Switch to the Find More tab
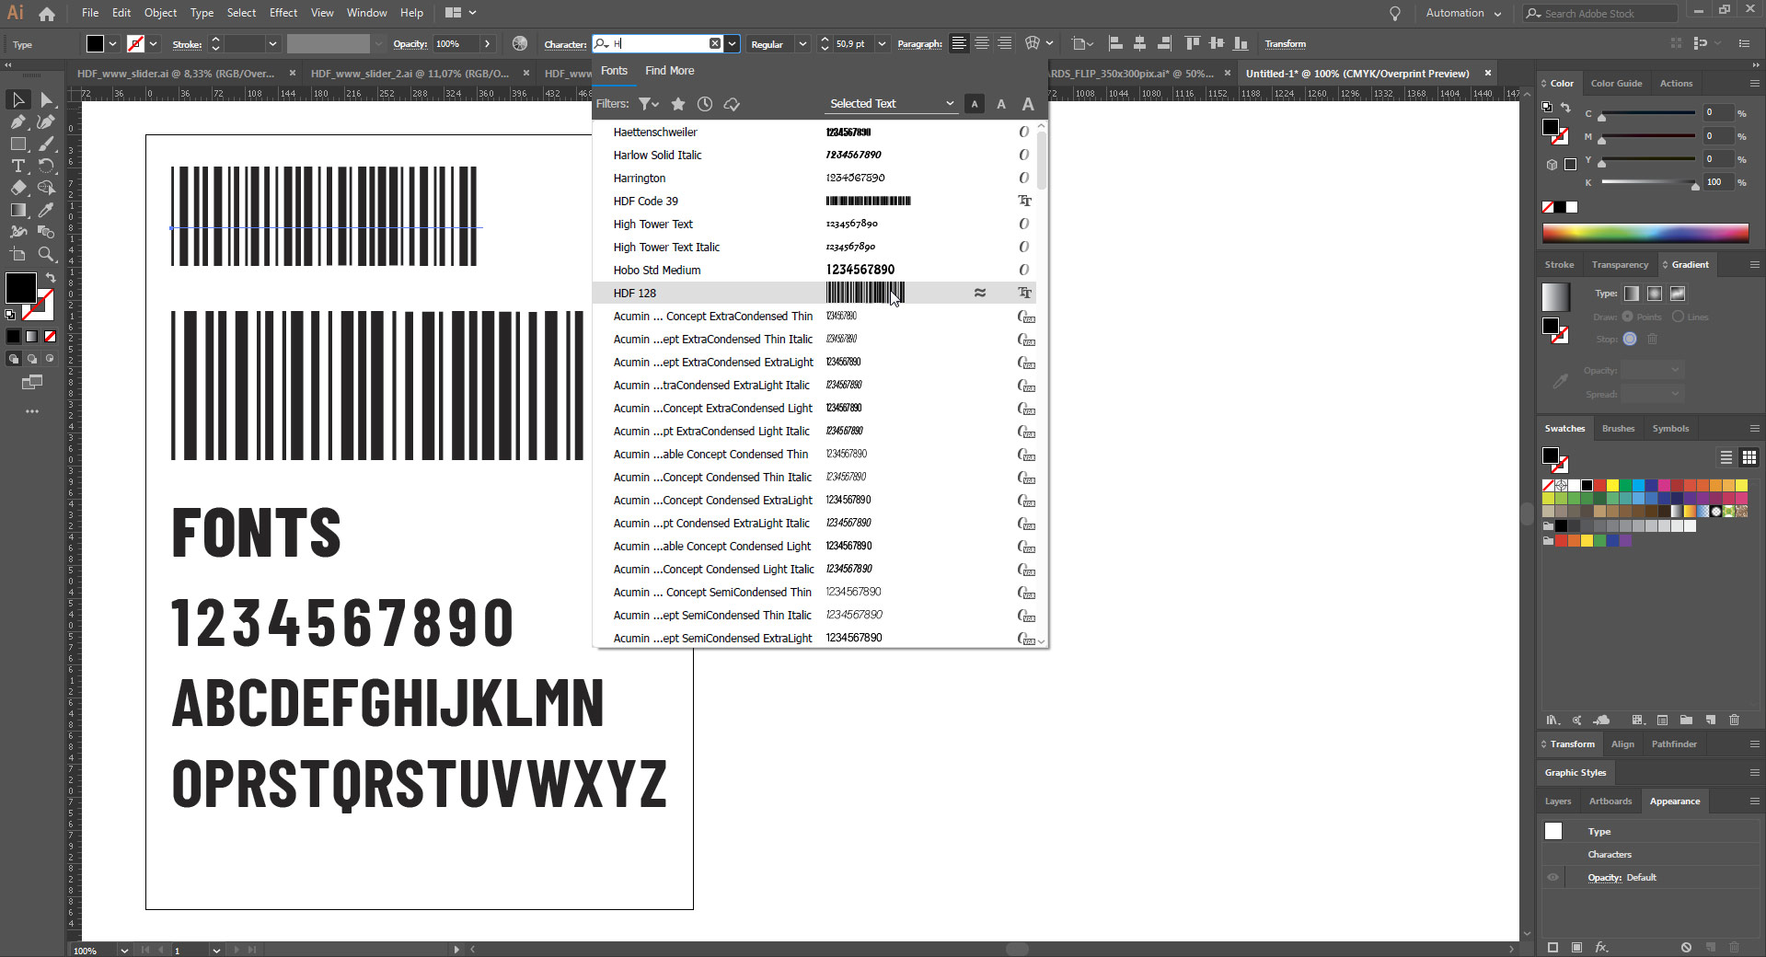This screenshot has width=1766, height=957. click(x=669, y=71)
